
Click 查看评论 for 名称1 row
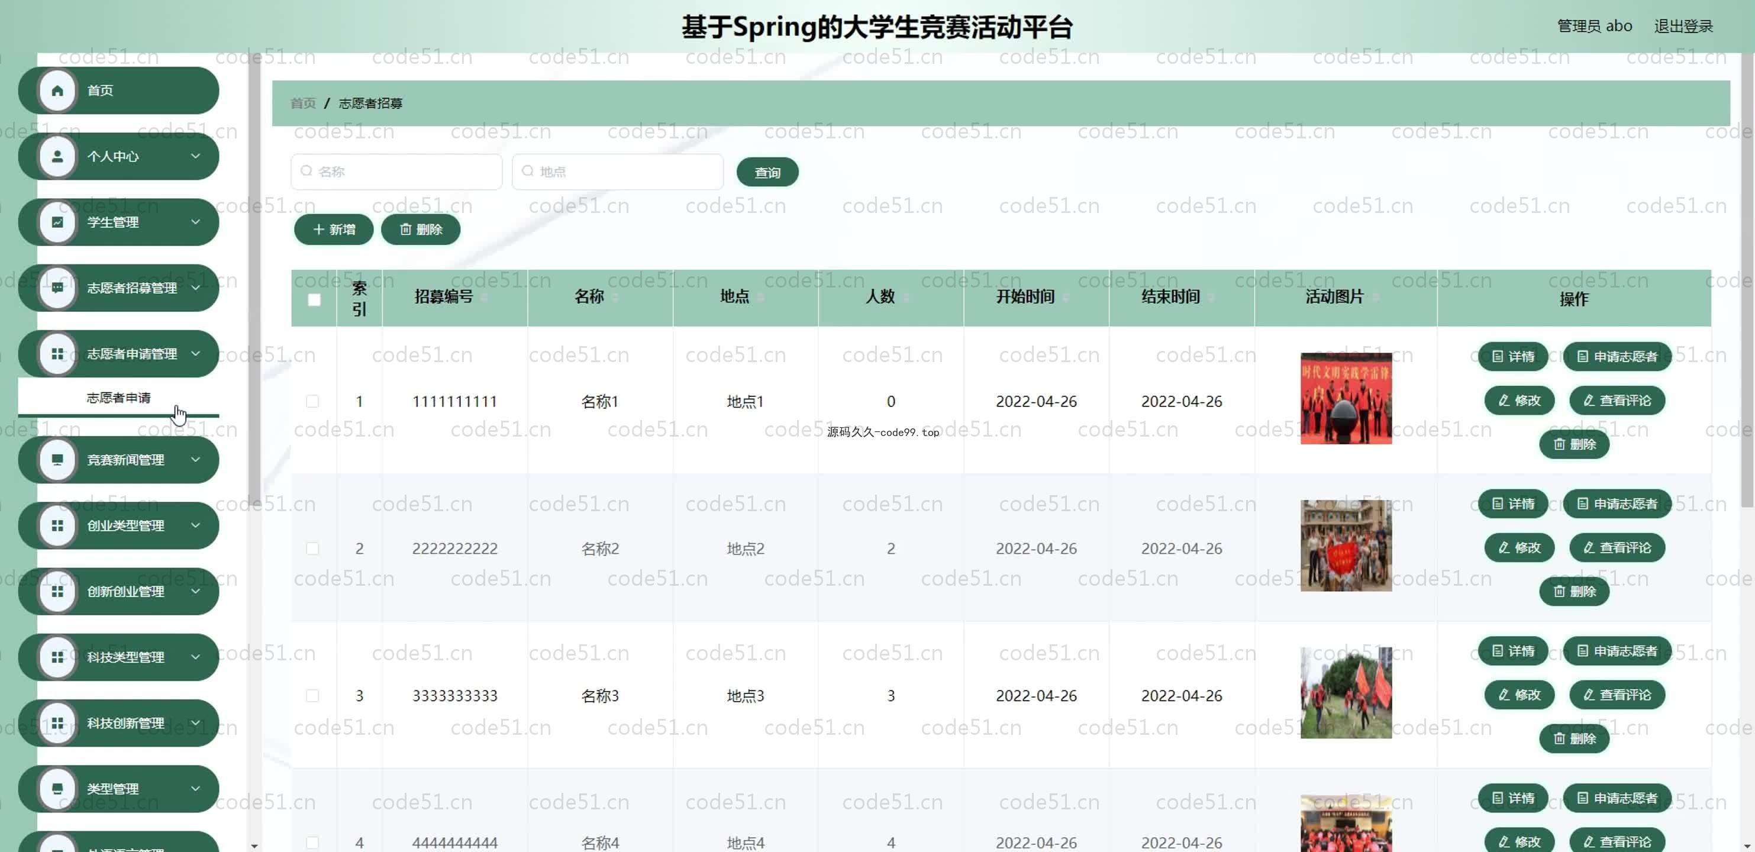coord(1617,401)
